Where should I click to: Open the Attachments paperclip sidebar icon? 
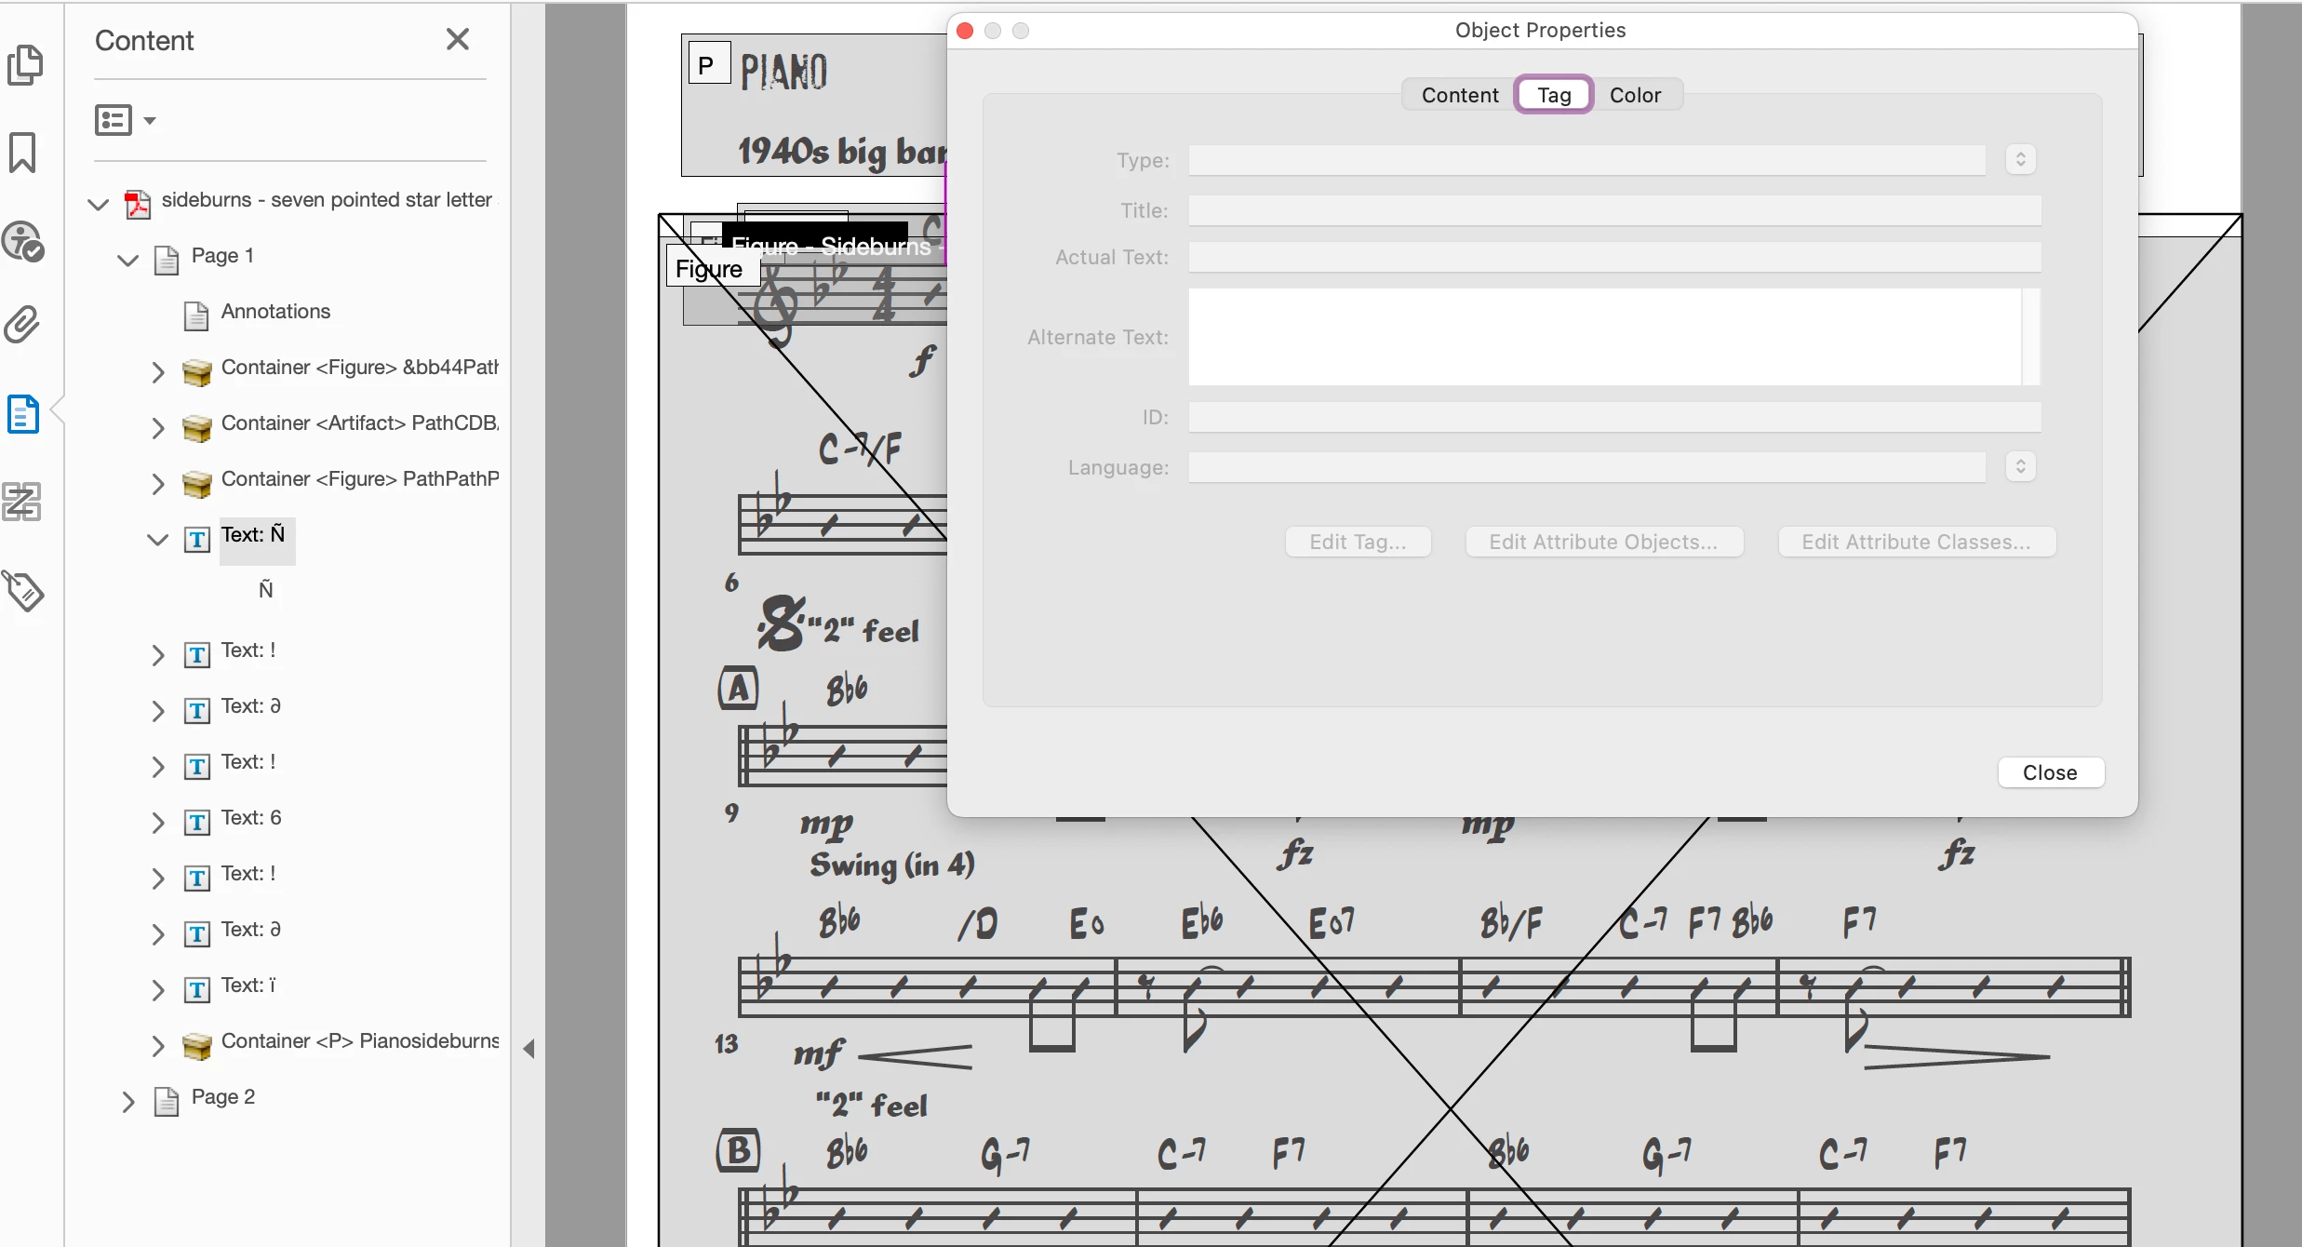click(22, 325)
